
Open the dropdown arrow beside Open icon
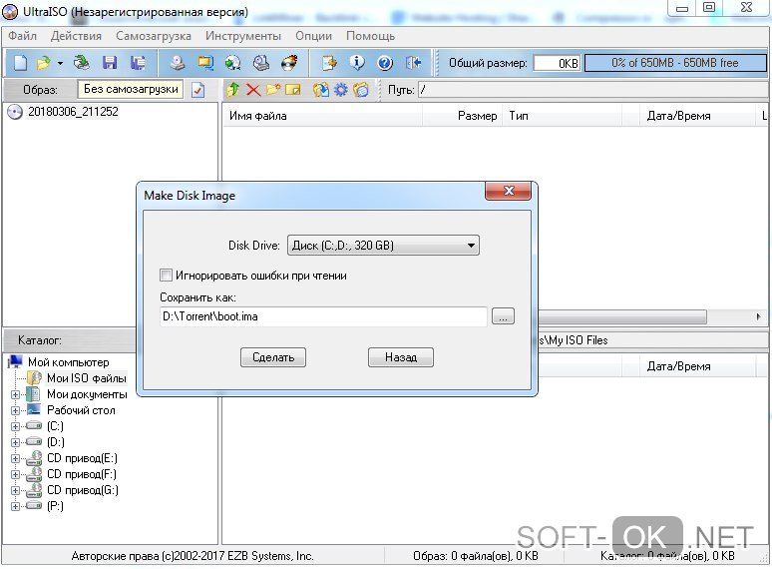60,63
